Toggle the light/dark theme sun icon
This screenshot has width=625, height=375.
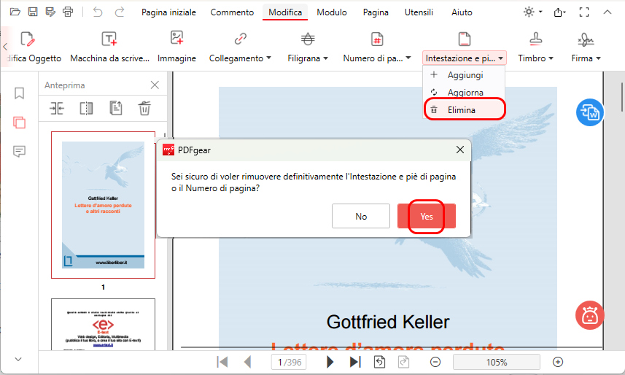[529, 12]
